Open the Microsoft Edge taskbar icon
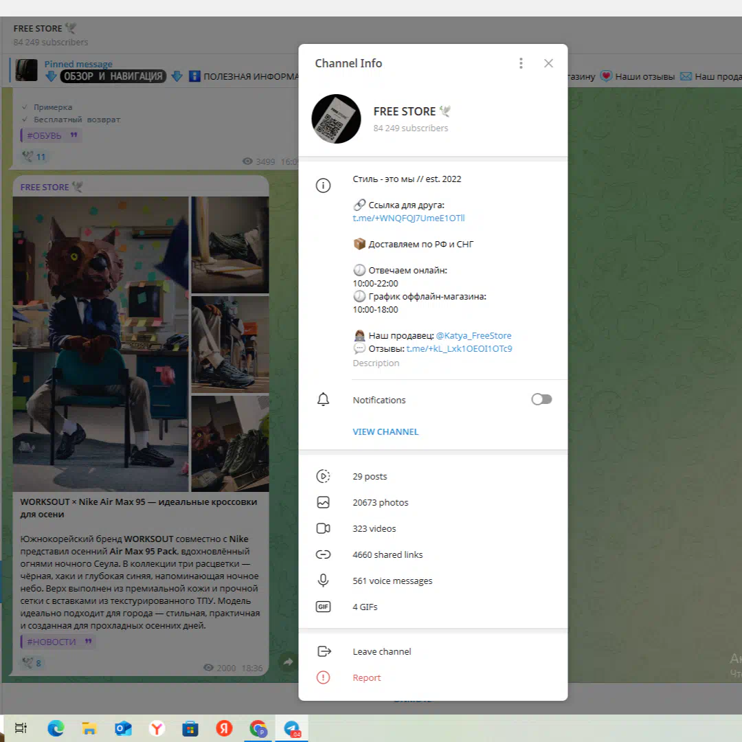The height and width of the screenshot is (742, 742). click(56, 729)
